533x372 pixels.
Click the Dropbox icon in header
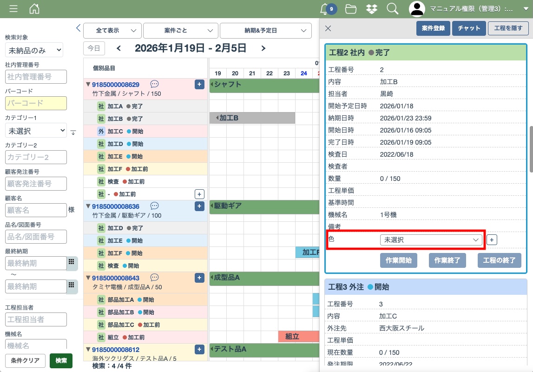pyautogui.click(x=371, y=9)
